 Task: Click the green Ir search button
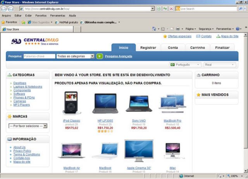100,56
